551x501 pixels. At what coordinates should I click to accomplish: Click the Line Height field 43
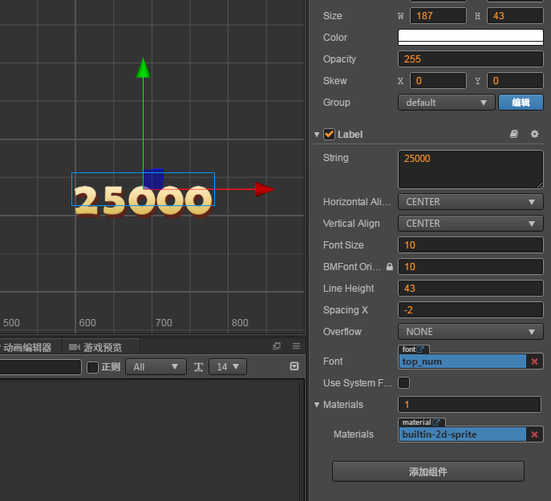tap(471, 289)
